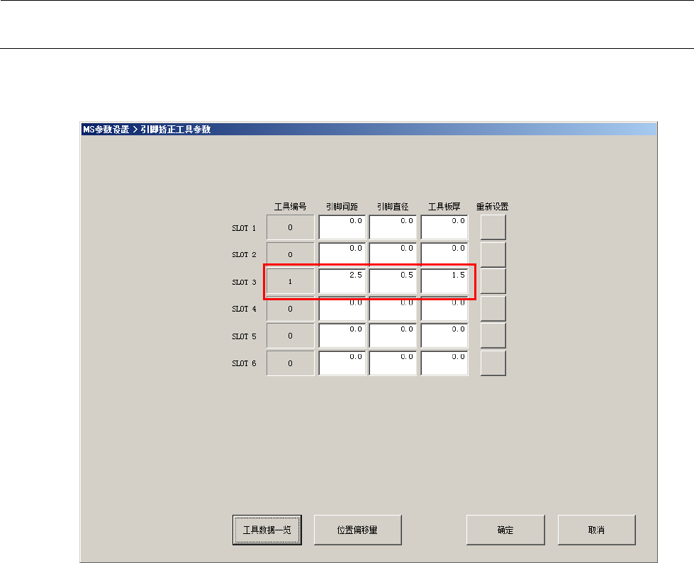Select SLOT 6 工具编号 field
Screen dimensions: 694x563
pos(291,363)
